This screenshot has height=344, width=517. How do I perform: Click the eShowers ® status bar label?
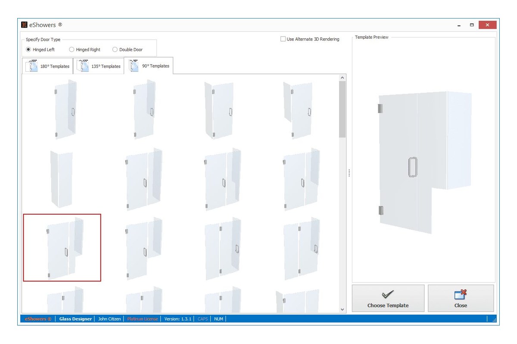38,319
